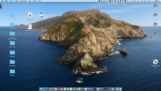The height and width of the screenshot is (91, 161).
Task: Open the Aide menu
Action: 39,1
